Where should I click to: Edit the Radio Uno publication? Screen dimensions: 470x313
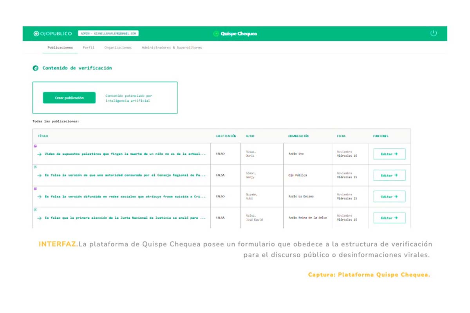pos(389,154)
